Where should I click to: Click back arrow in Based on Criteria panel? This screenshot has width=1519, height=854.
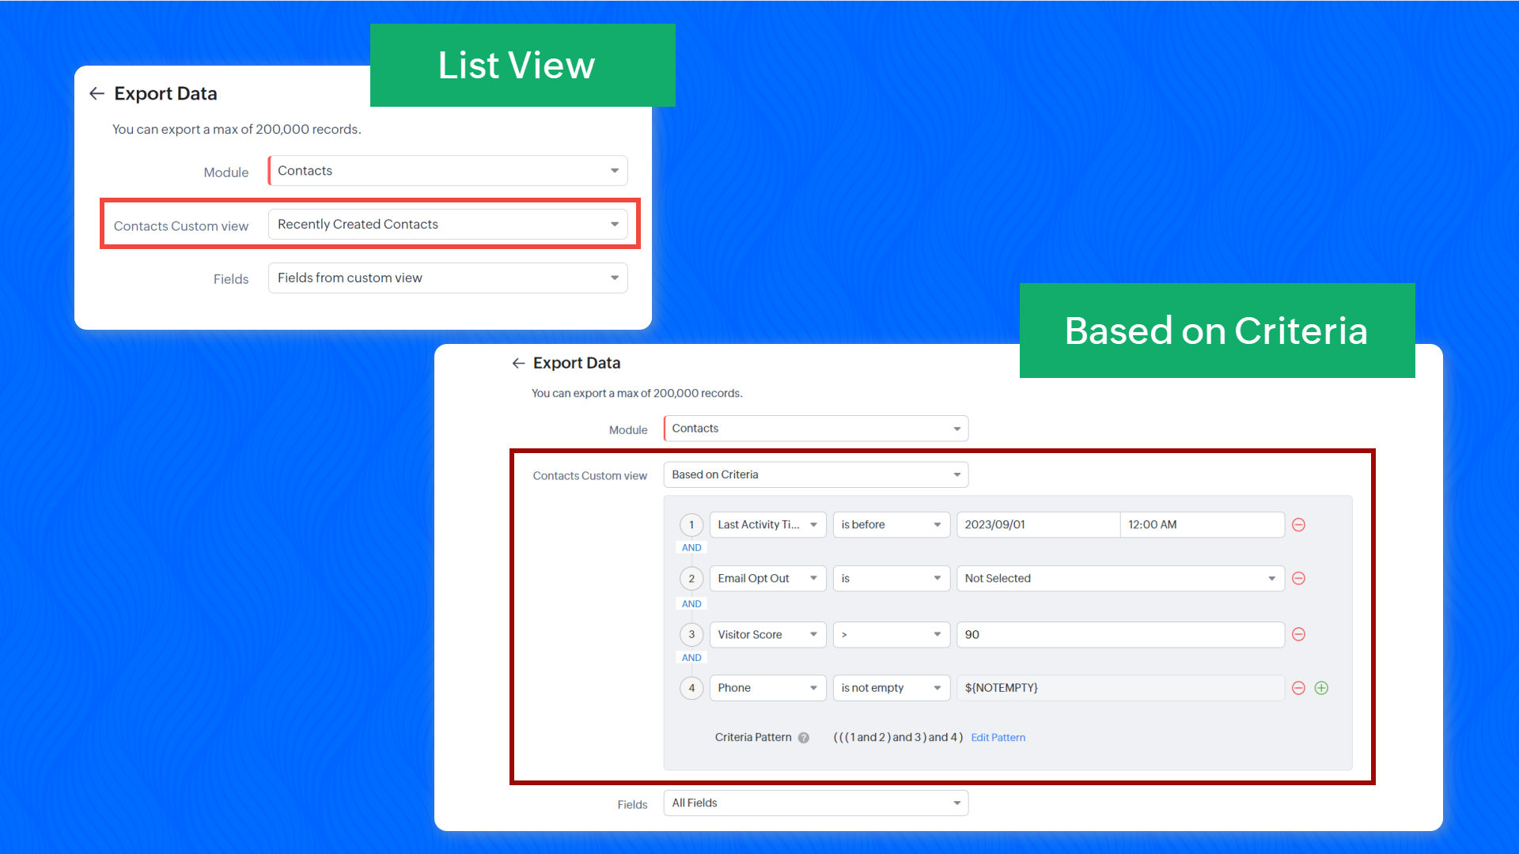tap(518, 363)
